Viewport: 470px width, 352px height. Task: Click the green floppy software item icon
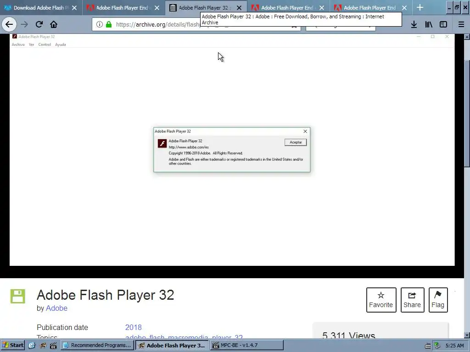(x=18, y=297)
